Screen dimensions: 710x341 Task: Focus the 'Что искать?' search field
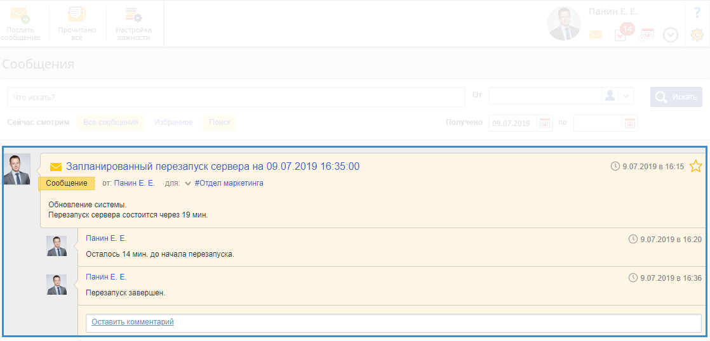(236, 97)
